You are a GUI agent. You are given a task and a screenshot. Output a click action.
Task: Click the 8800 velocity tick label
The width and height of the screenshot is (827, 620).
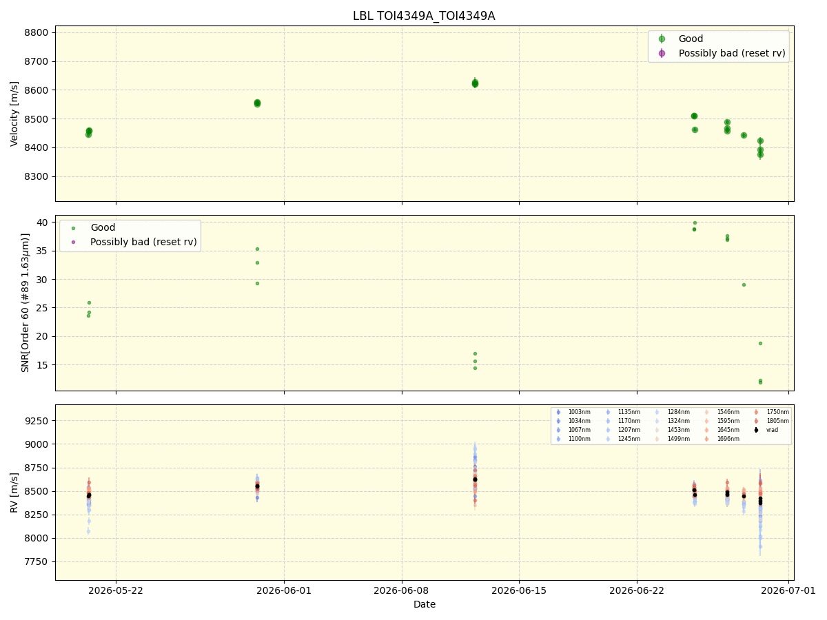point(38,33)
